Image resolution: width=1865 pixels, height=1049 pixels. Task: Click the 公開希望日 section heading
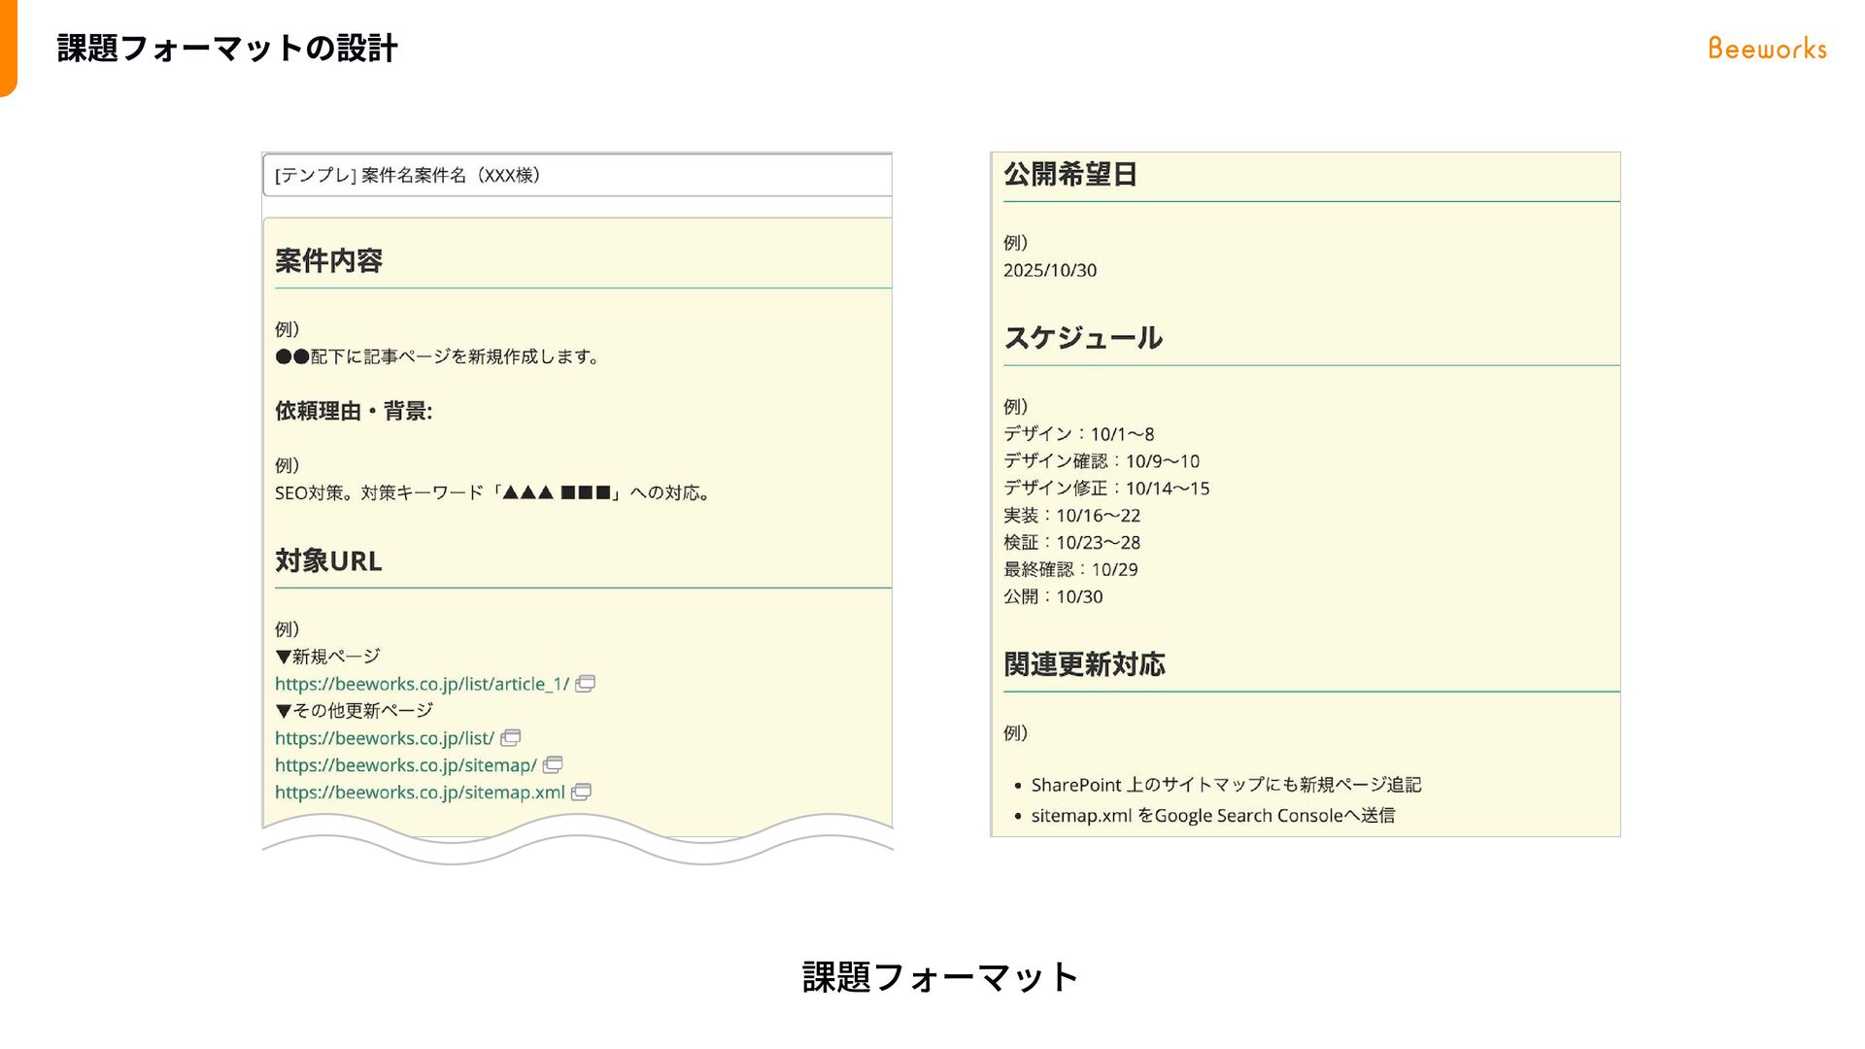coord(1069,174)
